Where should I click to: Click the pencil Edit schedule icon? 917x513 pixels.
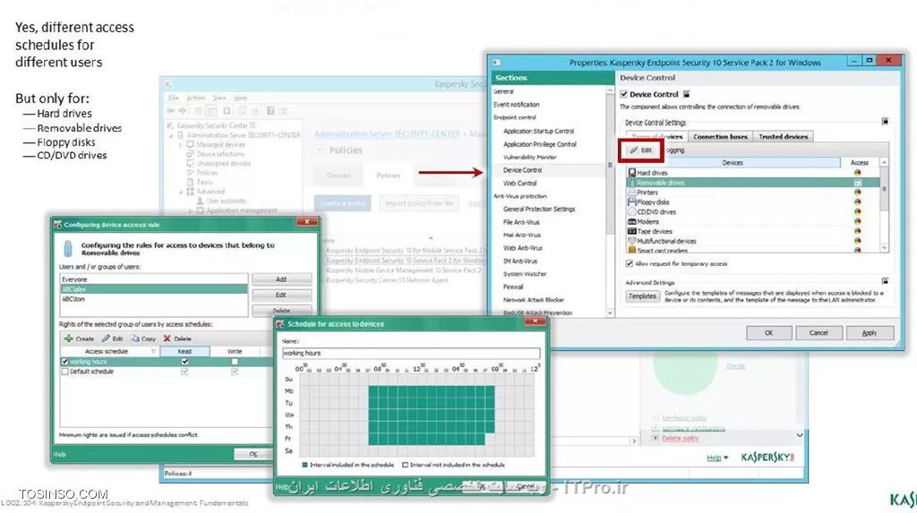[x=106, y=338]
